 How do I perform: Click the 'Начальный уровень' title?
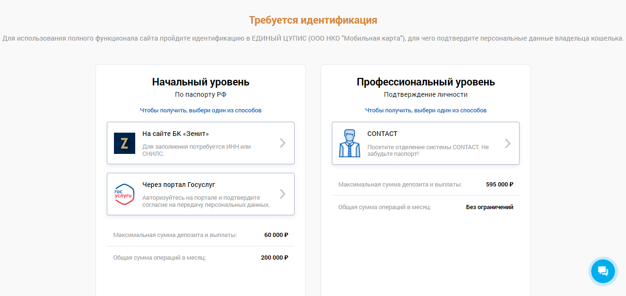[x=200, y=82]
